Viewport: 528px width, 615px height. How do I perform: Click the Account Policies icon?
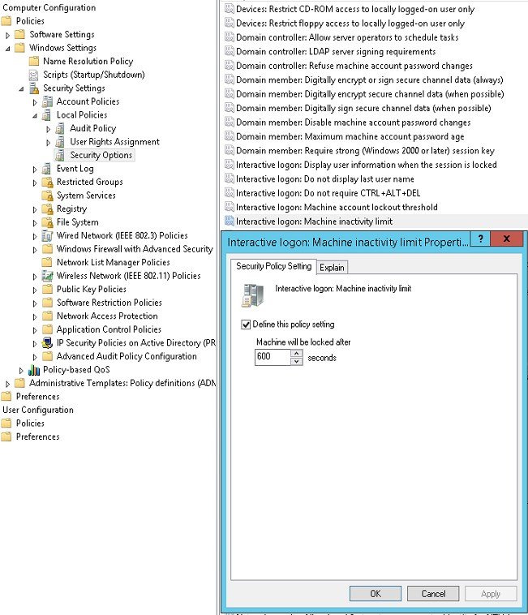(x=47, y=101)
